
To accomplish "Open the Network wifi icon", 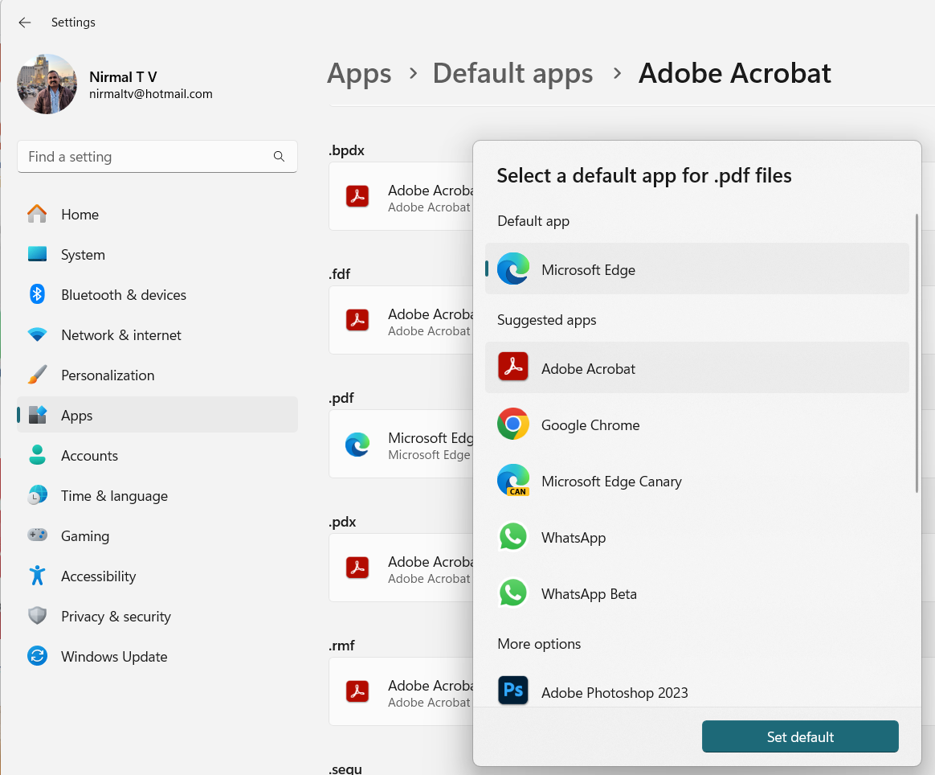I will coord(37,334).
